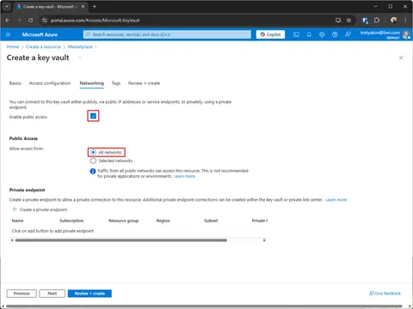Open the more options ellipsis beside the title
The width and height of the screenshot is (413, 309).
point(79,58)
